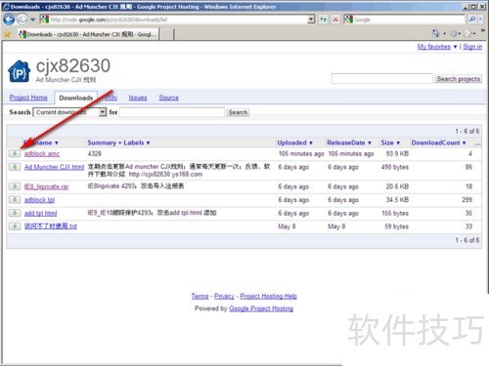The height and width of the screenshot is (366, 489).
Task: Open a new blank browser tab
Action: [x=166, y=34]
